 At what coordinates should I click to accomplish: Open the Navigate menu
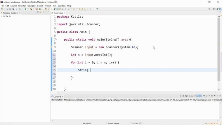click(32, 6)
